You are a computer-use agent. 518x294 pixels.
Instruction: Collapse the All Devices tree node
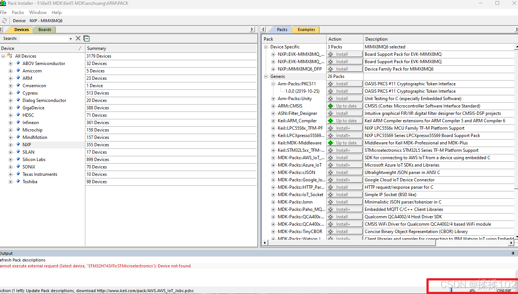pyautogui.click(x=3, y=56)
